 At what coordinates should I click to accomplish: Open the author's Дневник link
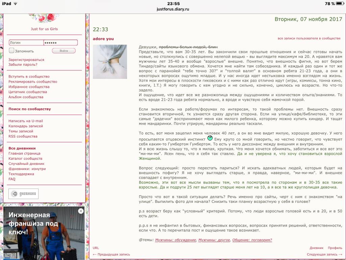tap(316, 248)
